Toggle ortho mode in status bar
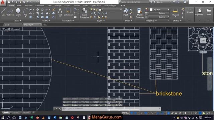Screen dimensions: 214x120 click(x=142, y=113)
